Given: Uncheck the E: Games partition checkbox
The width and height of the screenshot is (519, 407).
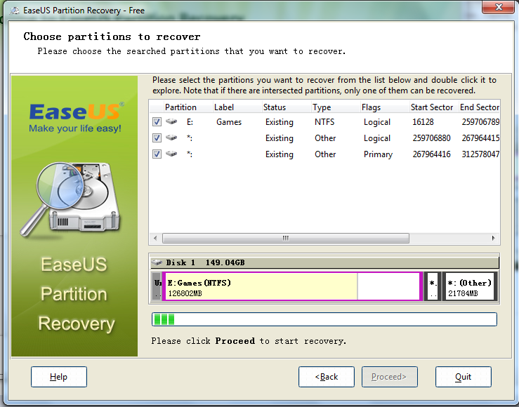Looking at the screenshot, I should coord(157,122).
